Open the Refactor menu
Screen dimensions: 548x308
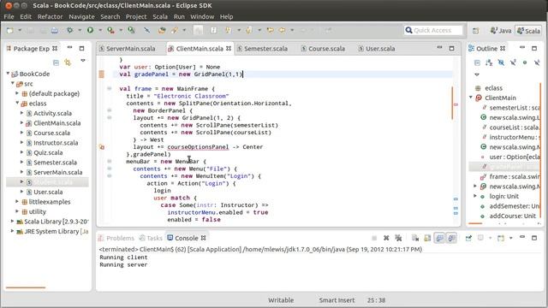coord(50,16)
